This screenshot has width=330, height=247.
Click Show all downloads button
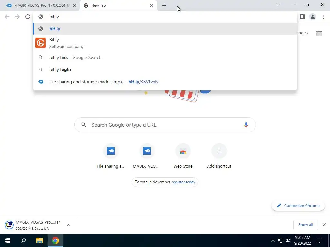(306, 225)
